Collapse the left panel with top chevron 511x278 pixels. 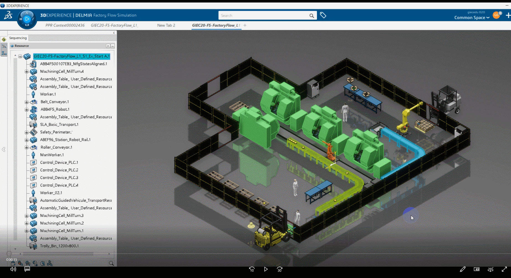click(114, 33)
